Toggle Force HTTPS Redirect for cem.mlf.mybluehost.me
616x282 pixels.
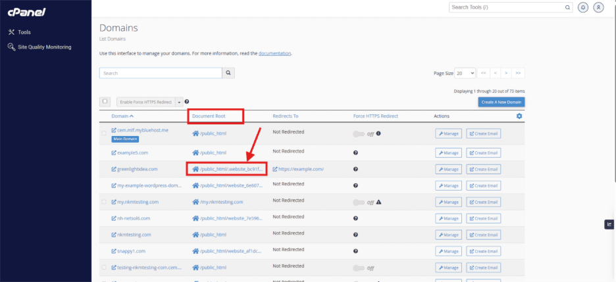click(359, 133)
